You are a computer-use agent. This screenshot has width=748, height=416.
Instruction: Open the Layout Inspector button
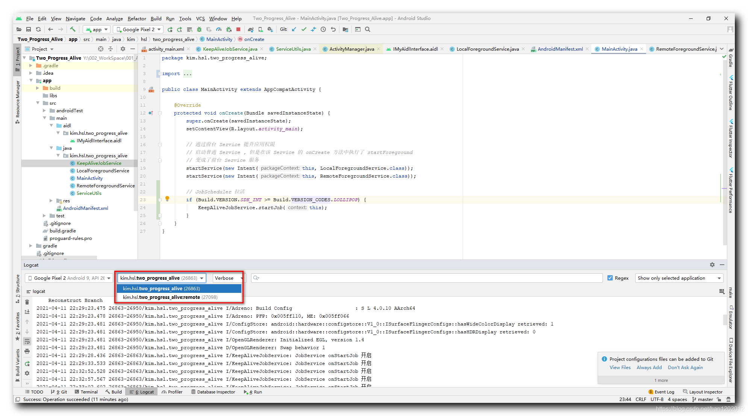tap(703, 392)
